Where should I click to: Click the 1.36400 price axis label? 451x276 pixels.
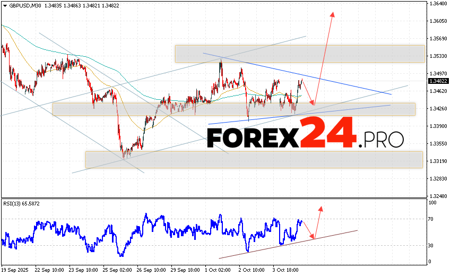438,4
